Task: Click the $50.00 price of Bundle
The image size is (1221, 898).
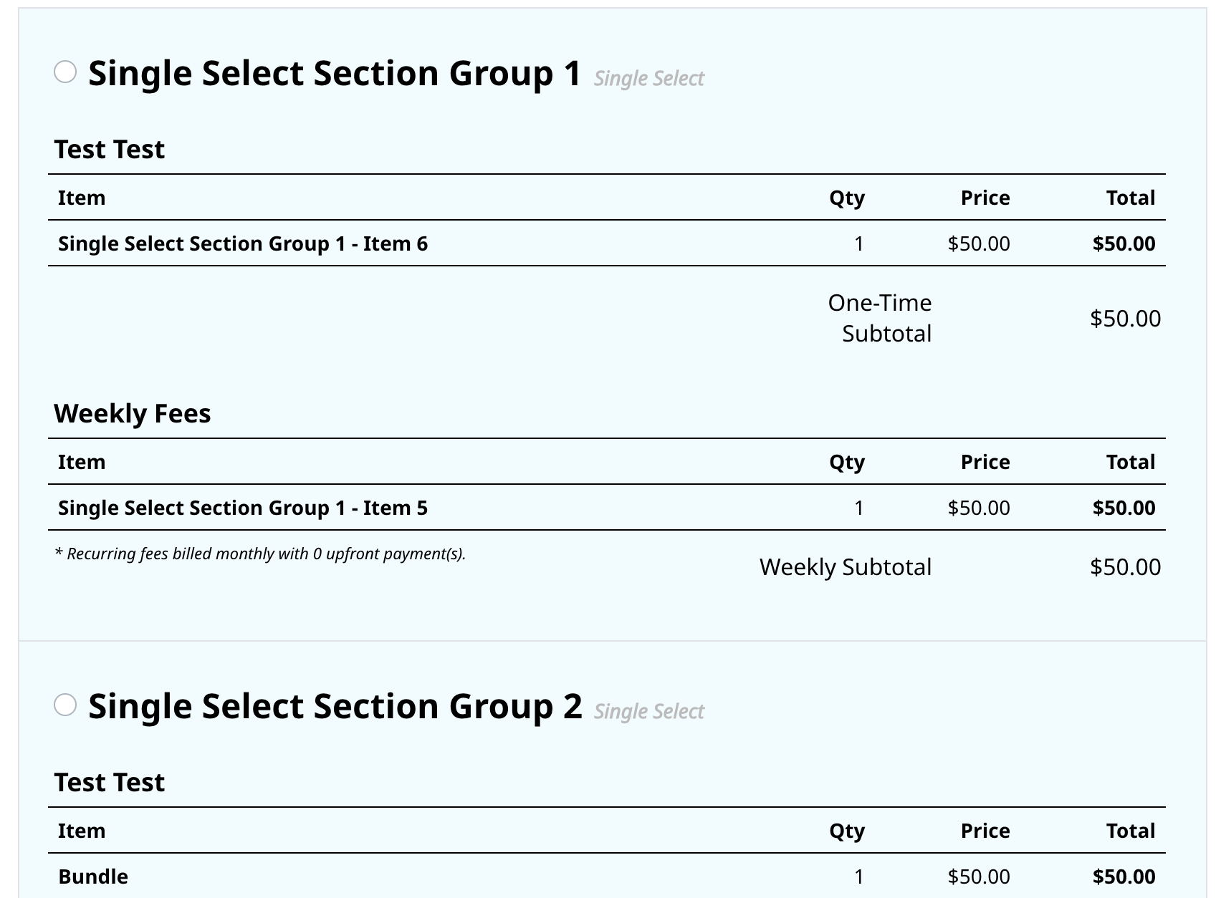Action: 979,877
